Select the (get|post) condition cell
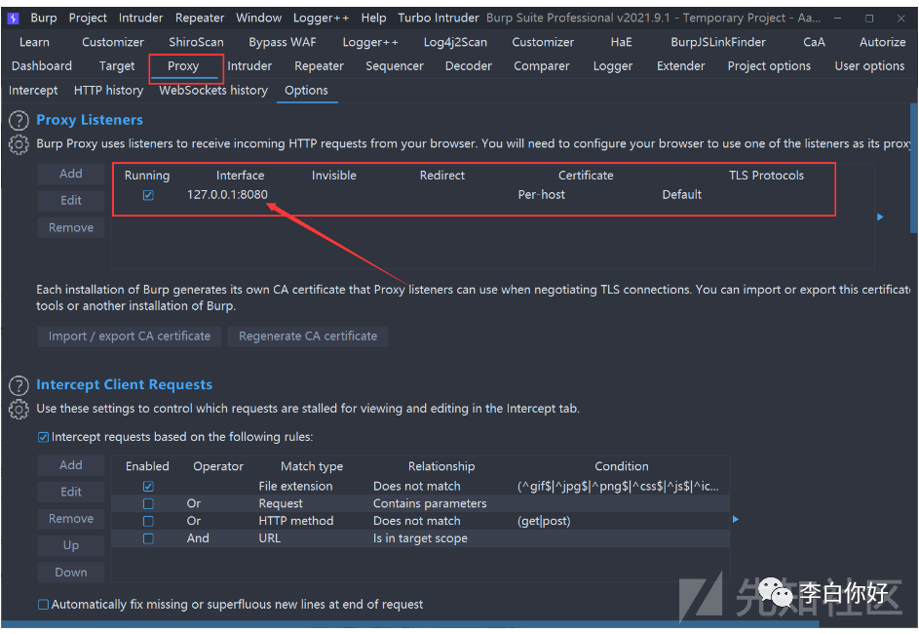Screen dimensions: 919x634 click(x=544, y=521)
